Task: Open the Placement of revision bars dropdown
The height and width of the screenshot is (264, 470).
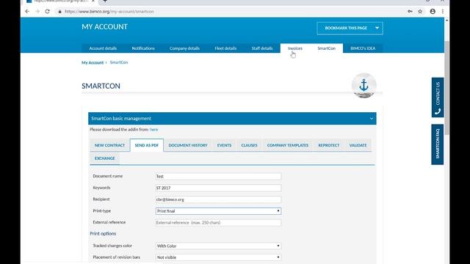Action: [x=218, y=257]
